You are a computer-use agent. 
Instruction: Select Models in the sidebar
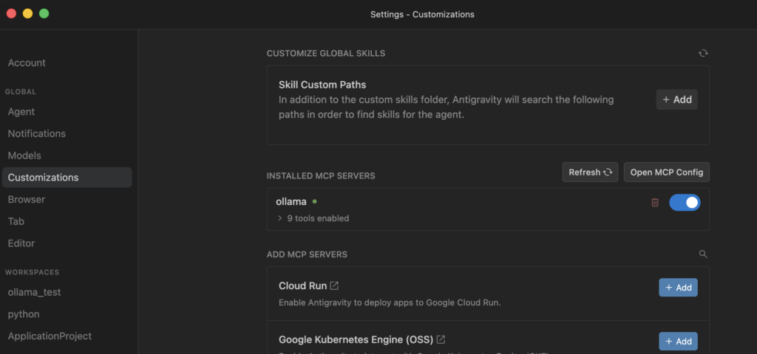coord(24,156)
